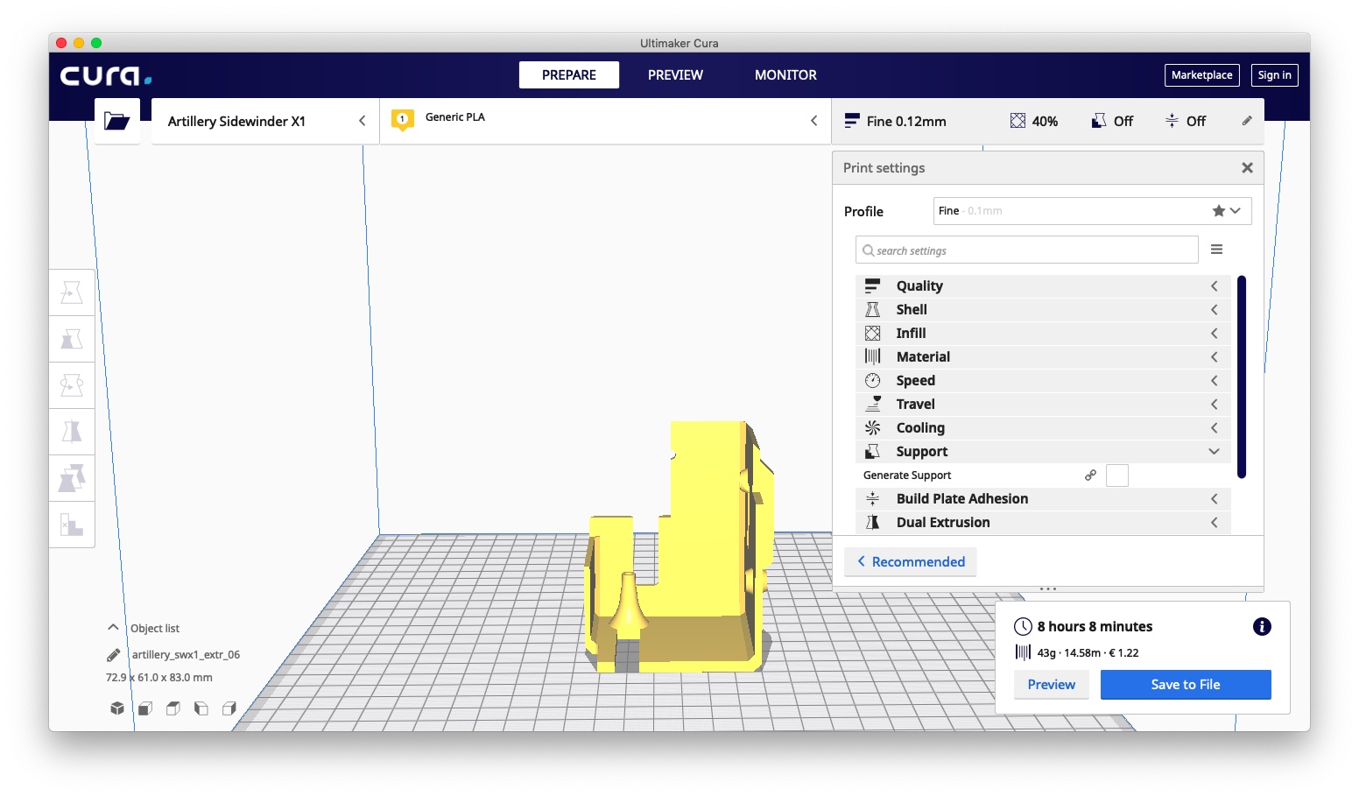Click the Sign in button

[x=1274, y=75]
